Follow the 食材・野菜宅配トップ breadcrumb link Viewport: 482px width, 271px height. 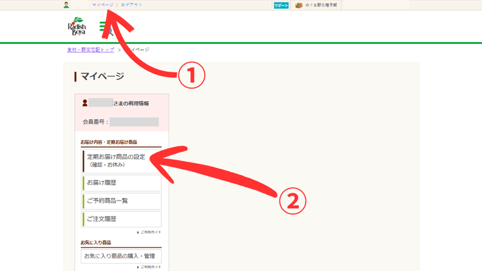click(x=91, y=49)
